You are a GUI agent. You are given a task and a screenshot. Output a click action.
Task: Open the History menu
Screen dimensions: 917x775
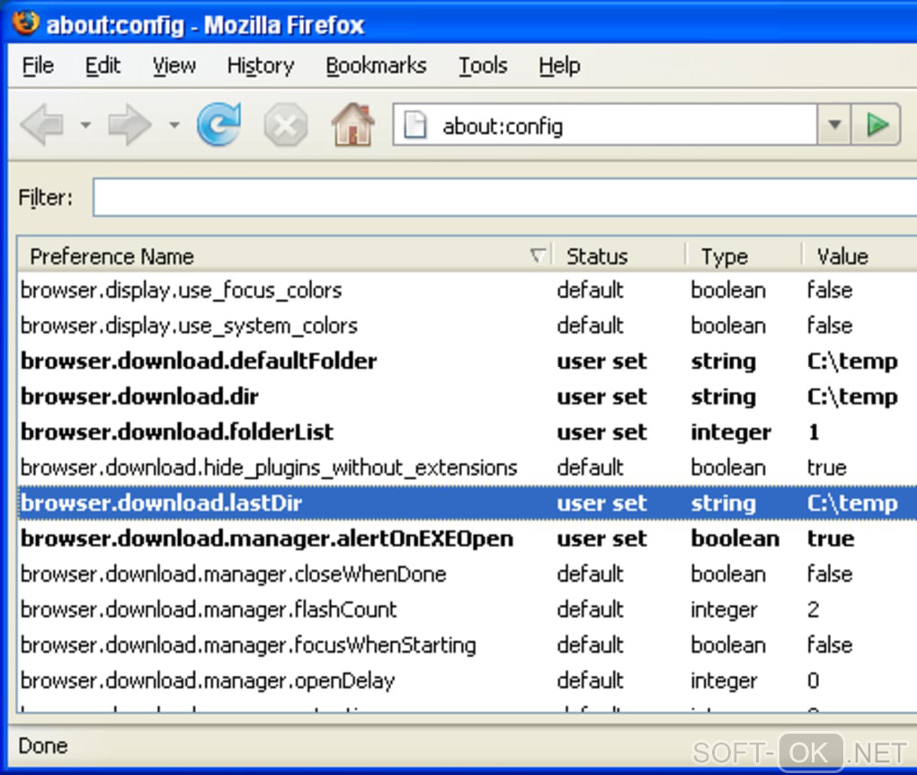click(x=261, y=66)
